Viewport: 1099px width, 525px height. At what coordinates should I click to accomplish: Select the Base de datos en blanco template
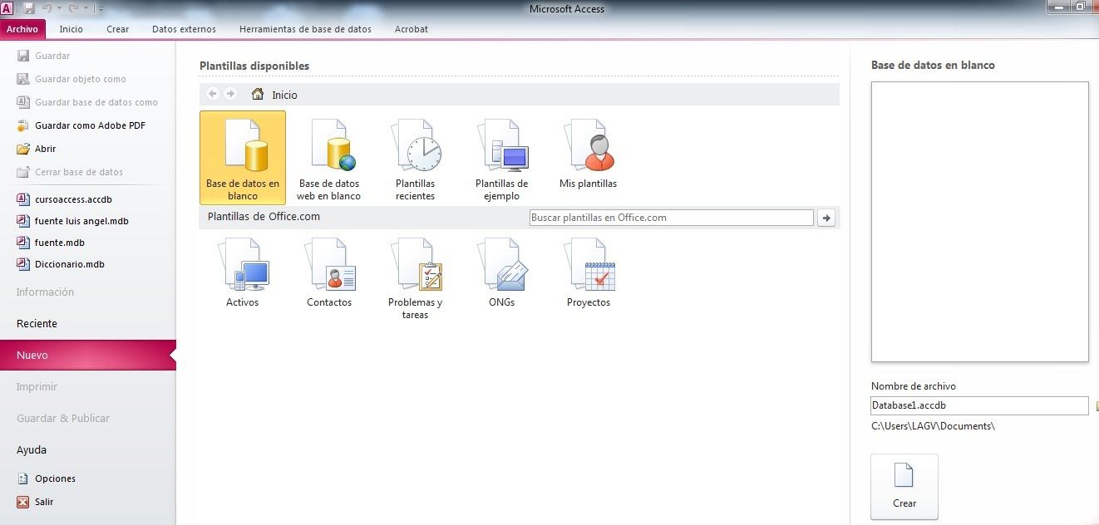click(243, 158)
